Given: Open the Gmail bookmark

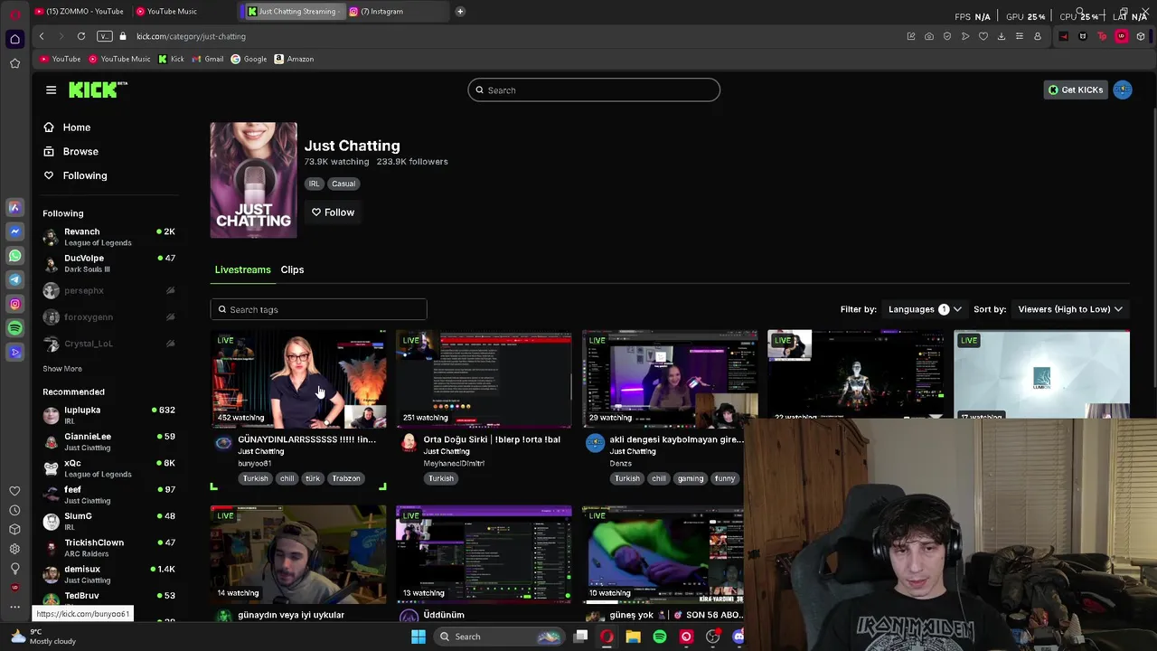Looking at the screenshot, I should [x=208, y=59].
